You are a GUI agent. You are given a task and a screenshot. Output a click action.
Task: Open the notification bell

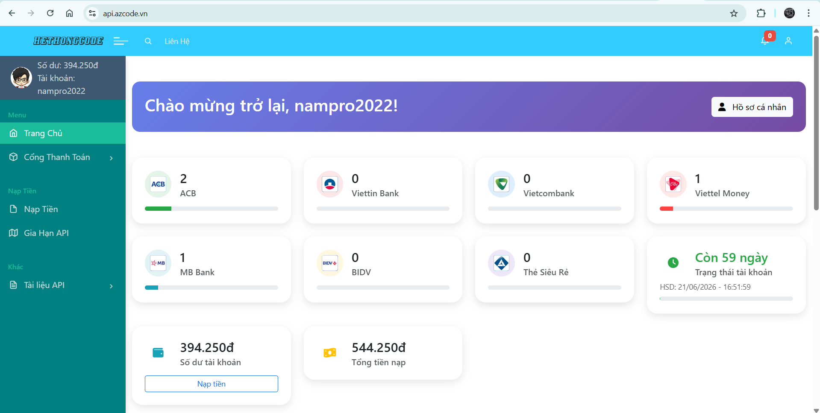click(x=765, y=41)
